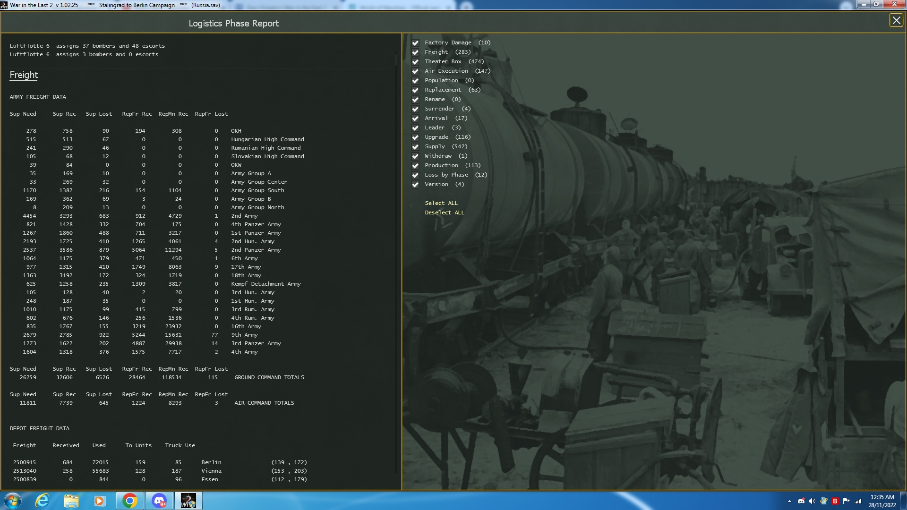Image resolution: width=907 pixels, height=510 pixels.
Task: Launch Internet Explorer from taskbar
Action: point(42,501)
